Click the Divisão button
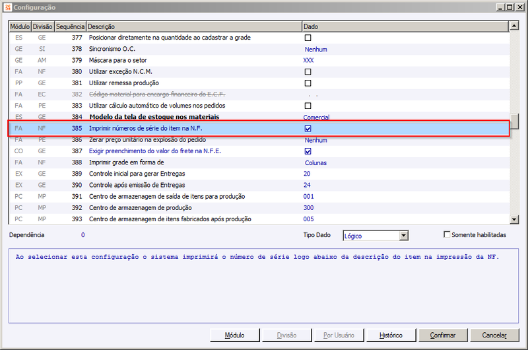Image resolution: width=528 pixels, height=350 pixels. tap(286, 335)
